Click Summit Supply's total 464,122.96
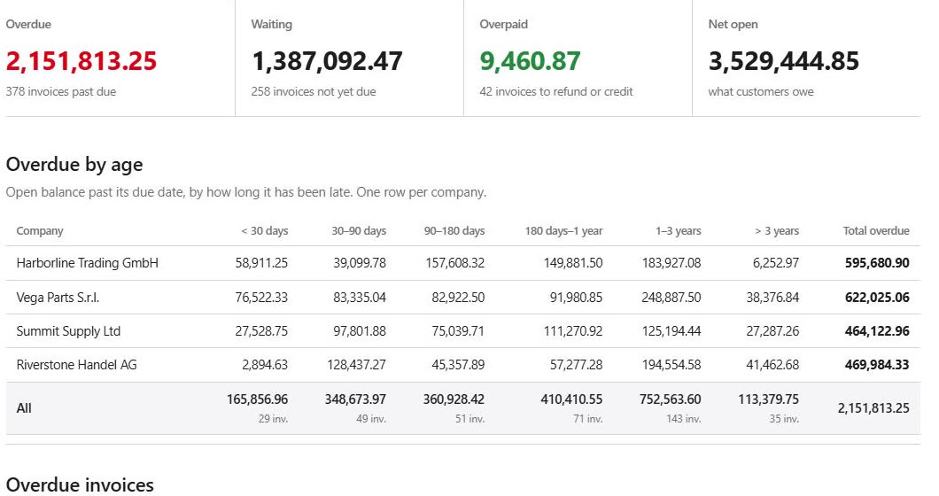Screen dimensions: 939x496 pos(877,331)
